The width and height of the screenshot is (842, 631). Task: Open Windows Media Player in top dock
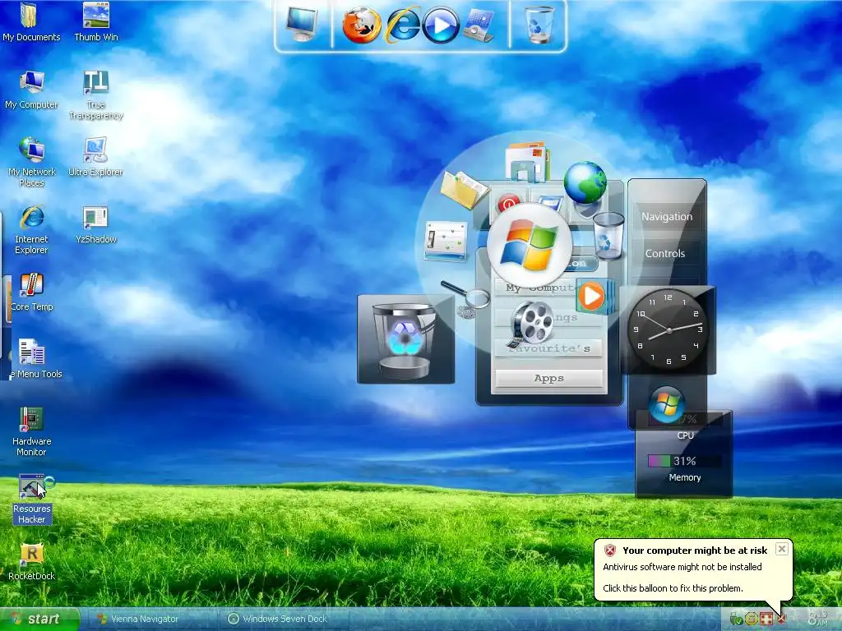pyautogui.click(x=441, y=25)
